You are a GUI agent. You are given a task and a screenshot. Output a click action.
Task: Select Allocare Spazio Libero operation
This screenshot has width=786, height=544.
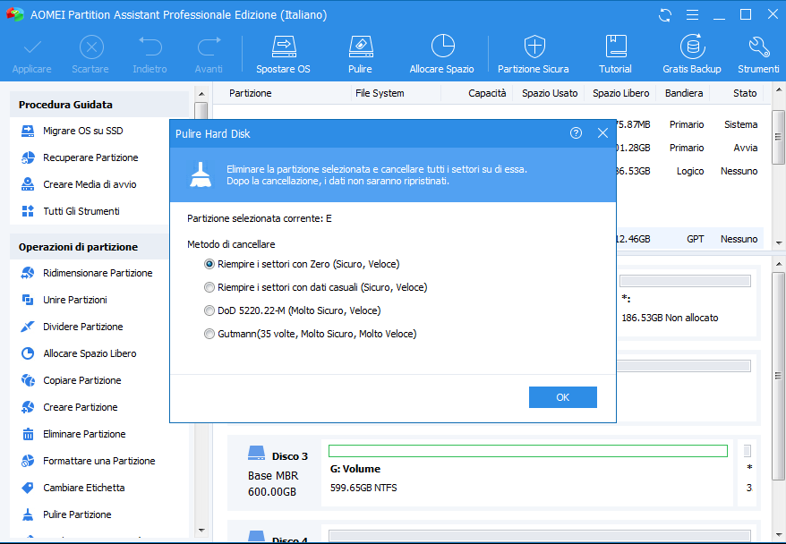click(79, 353)
